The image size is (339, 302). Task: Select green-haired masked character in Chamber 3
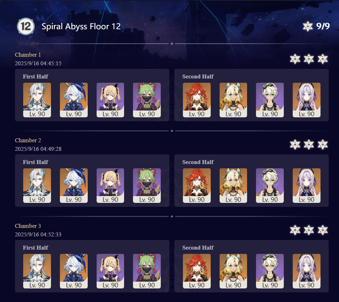pyautogui.click(x=147, y=271)
